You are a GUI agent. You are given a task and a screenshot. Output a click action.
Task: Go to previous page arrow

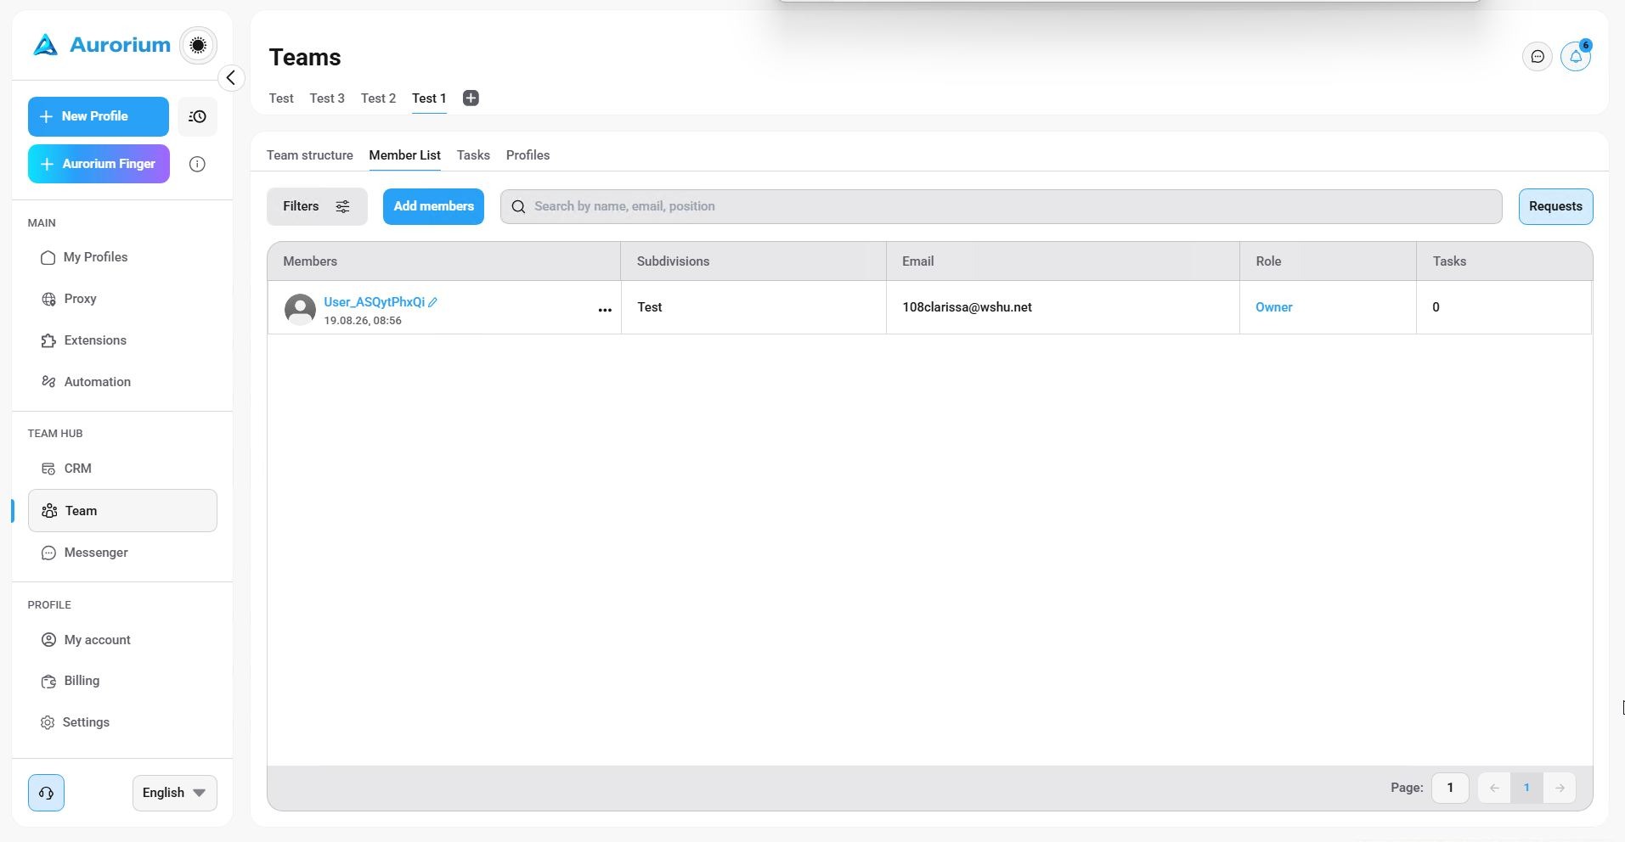pos(1494,789)
